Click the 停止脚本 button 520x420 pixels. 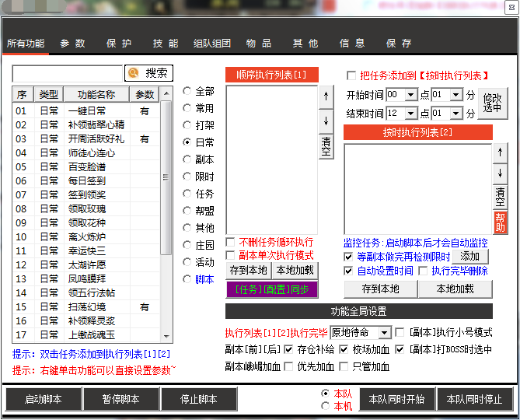pos(199,399)
